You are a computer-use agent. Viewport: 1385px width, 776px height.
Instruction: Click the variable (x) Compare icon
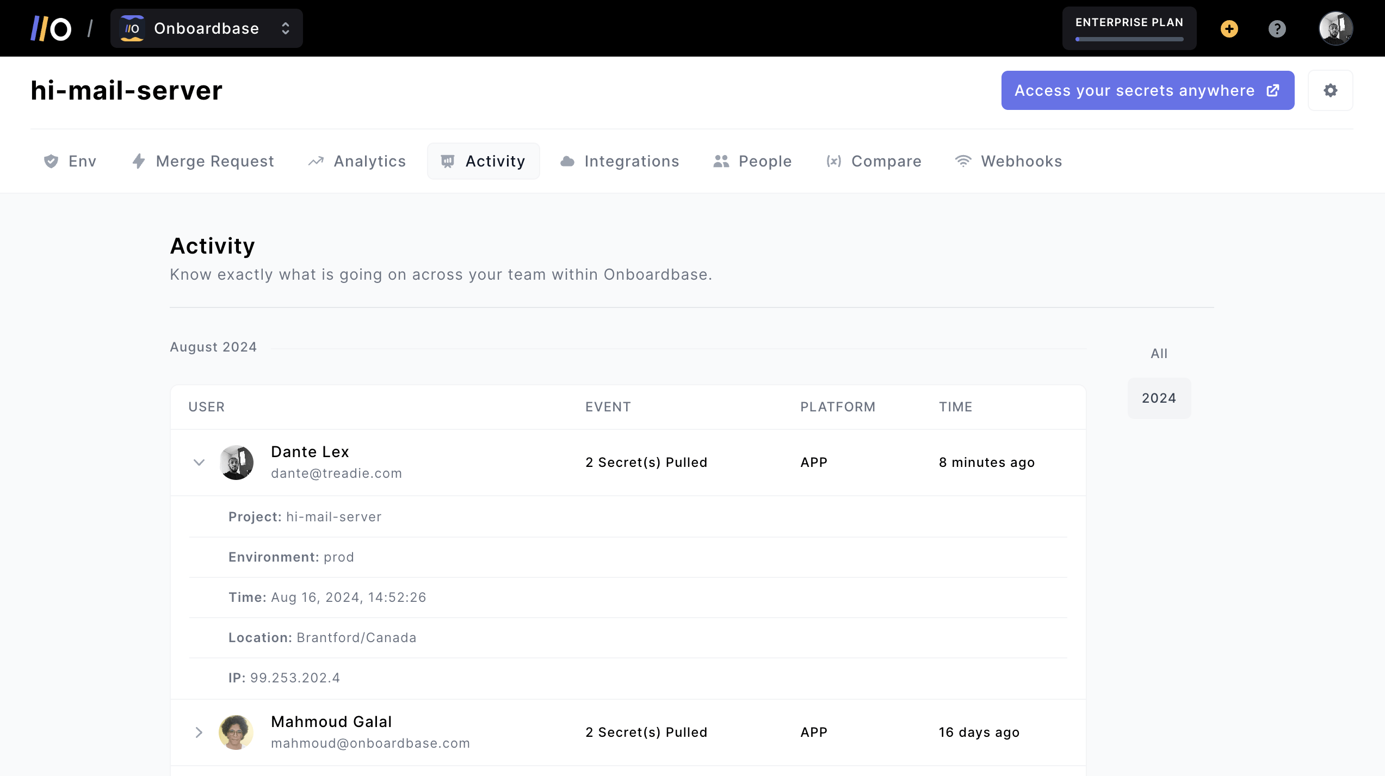coord(834,161)
